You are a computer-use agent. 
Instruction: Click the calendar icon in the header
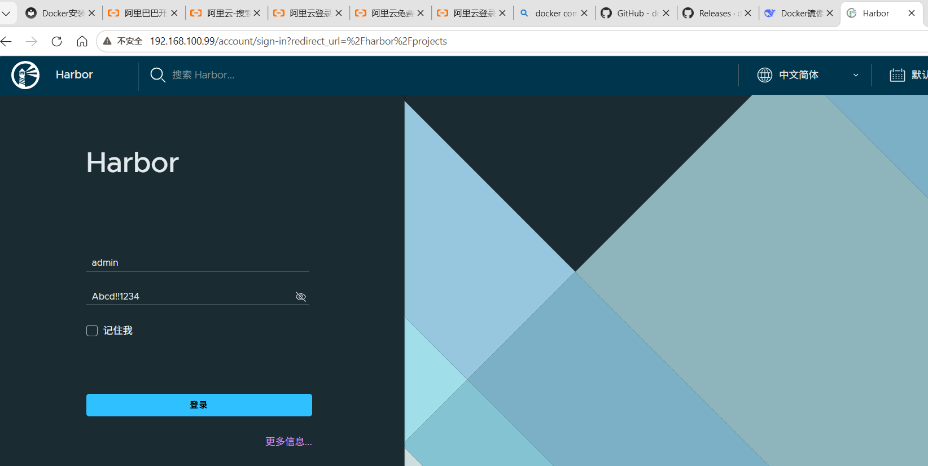[898, 75]
